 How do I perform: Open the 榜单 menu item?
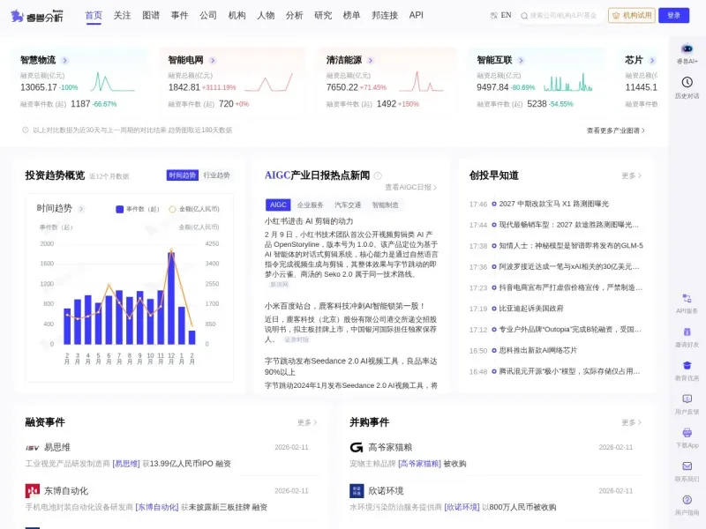click(x=351, y=14)
